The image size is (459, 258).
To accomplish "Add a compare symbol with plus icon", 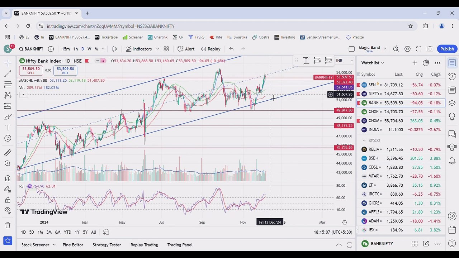I will coord(51,49).
